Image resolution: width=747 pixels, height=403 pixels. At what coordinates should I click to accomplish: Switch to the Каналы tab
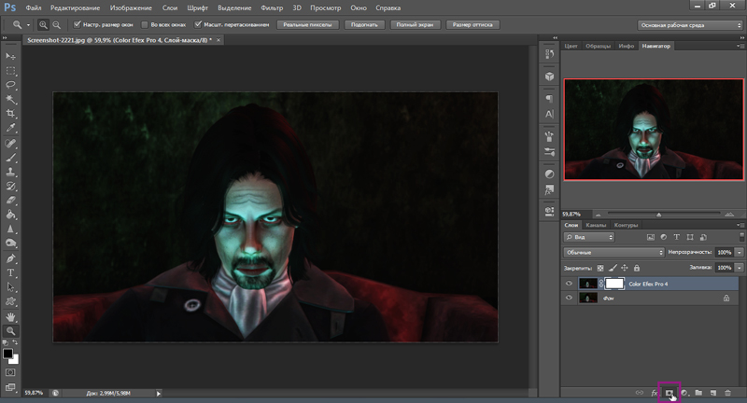pos(596,225)
